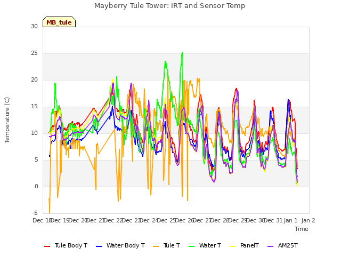
Task: Toggle the PanelT legend entry
Action: click(245, 245)
